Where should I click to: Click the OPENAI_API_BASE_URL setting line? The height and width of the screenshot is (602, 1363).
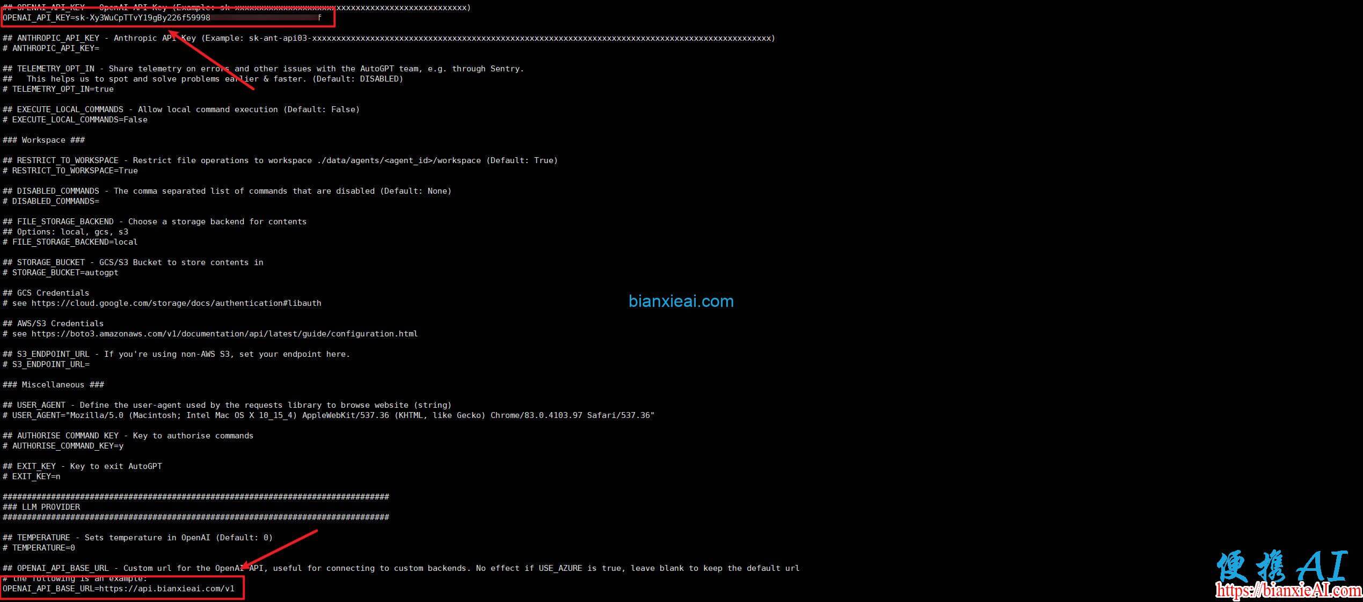119,589
